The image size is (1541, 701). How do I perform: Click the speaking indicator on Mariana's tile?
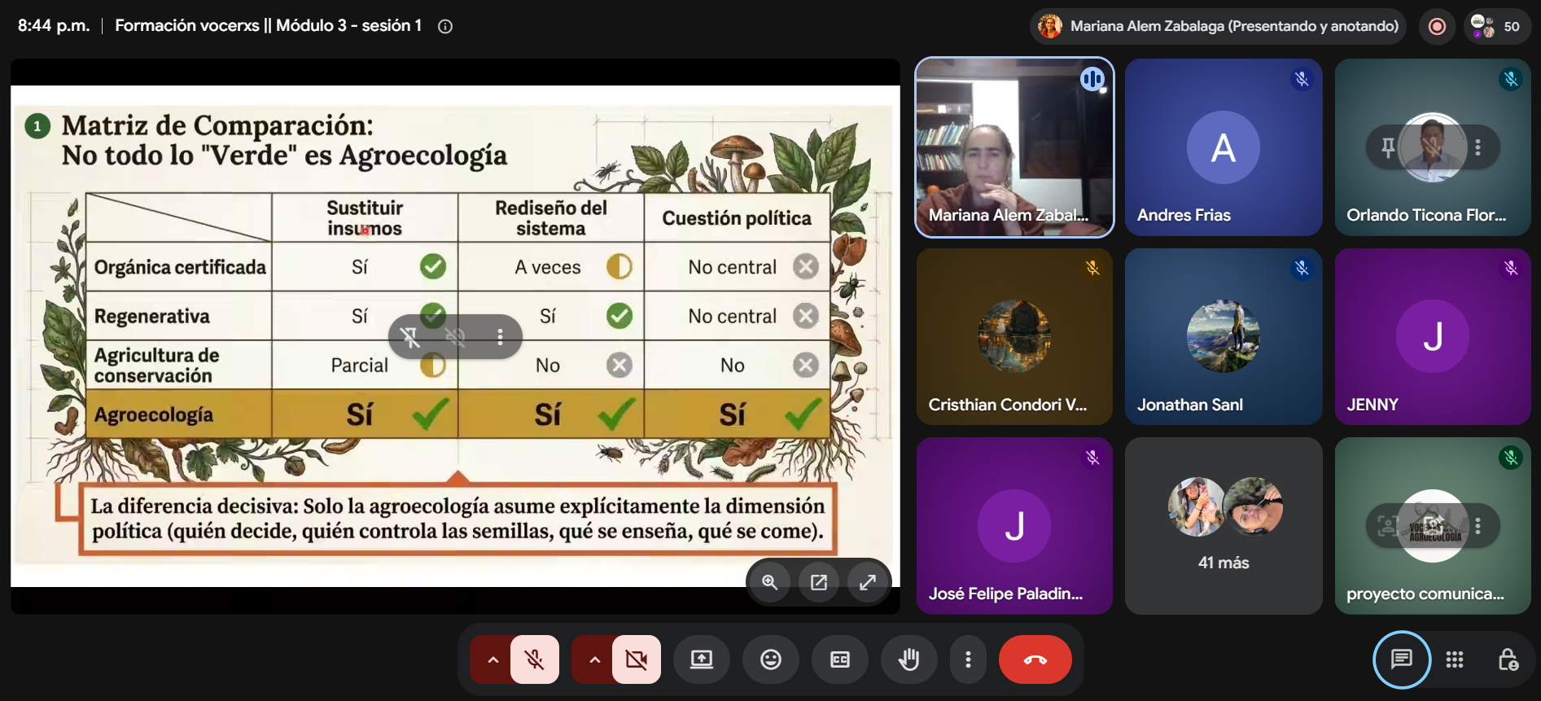click(1092, 79)
